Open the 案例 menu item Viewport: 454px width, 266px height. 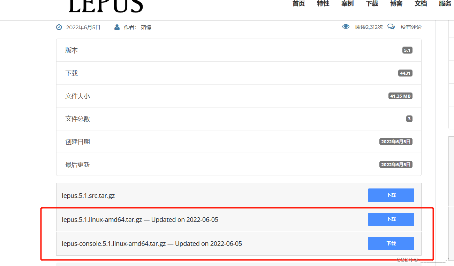[x=348, y=3]
